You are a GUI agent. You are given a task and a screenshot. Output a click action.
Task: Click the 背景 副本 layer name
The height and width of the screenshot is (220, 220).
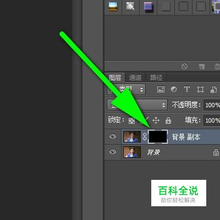click(x=186, y=137)
